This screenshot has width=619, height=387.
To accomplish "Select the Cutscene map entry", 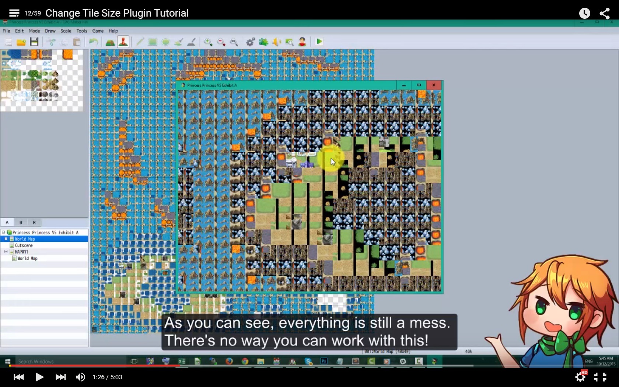I will (x=24, y=245).
